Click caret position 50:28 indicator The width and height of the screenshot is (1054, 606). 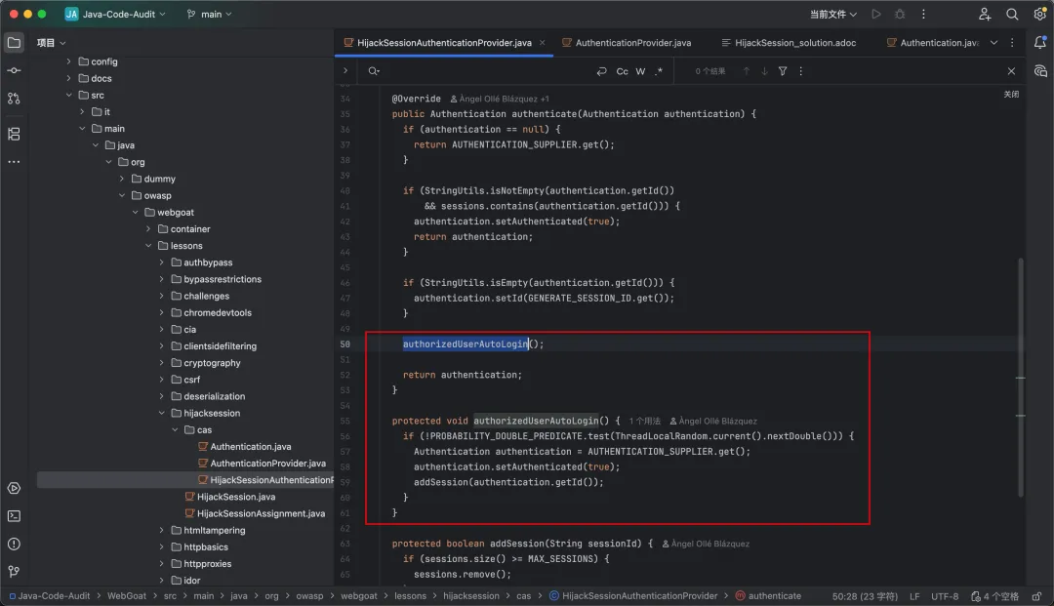(x=865, y=596)
